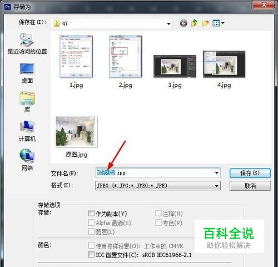Expand the JPEG format dropdown arrow
This screenshot has width=278, height=267.
(x=216, y=186)
